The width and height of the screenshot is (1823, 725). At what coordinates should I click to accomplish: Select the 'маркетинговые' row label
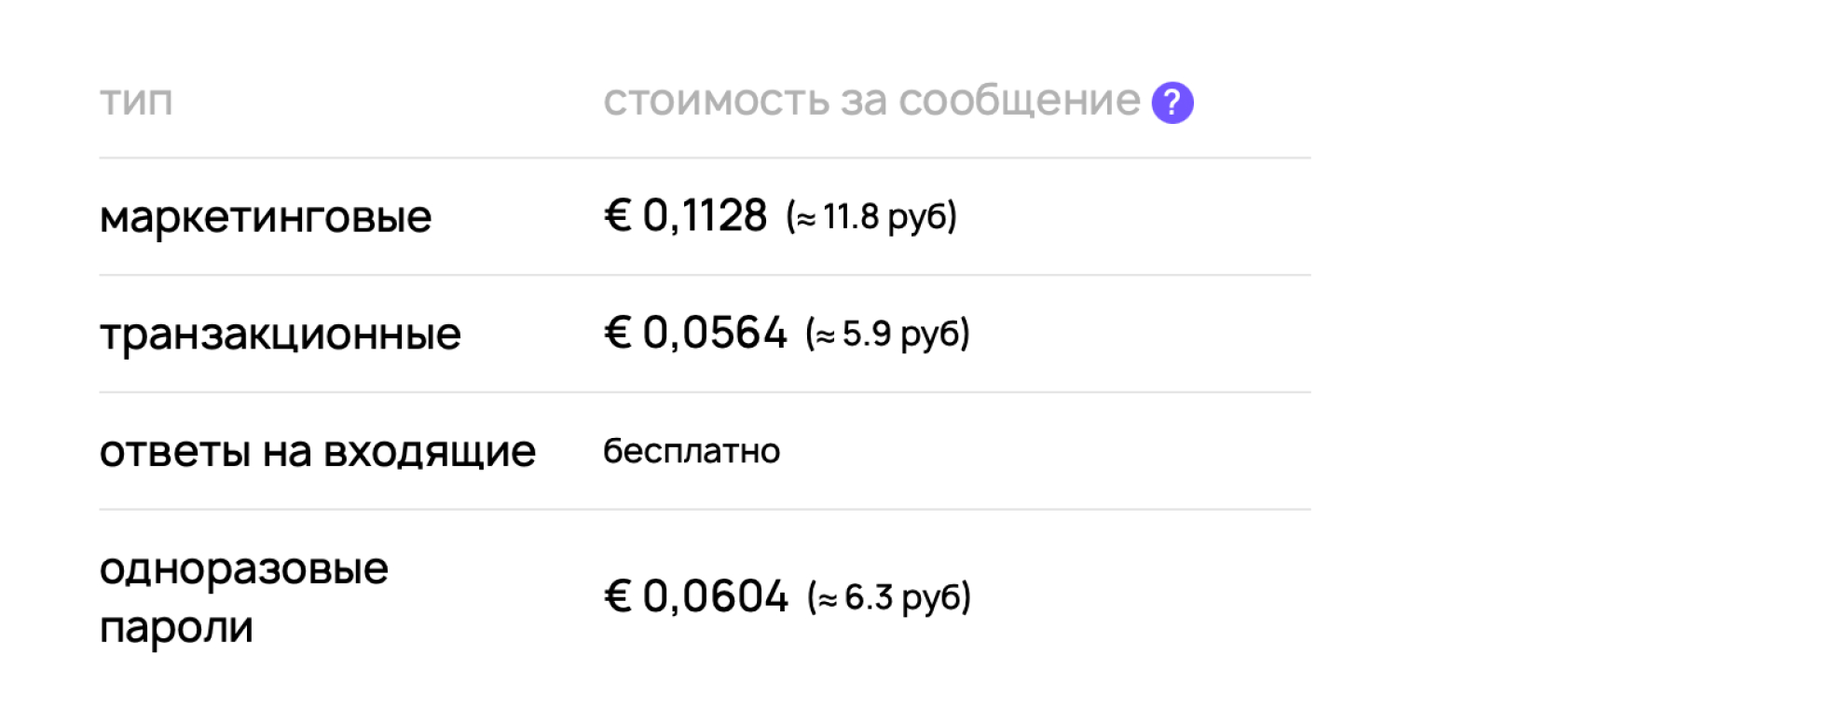(x=266, y=217)
